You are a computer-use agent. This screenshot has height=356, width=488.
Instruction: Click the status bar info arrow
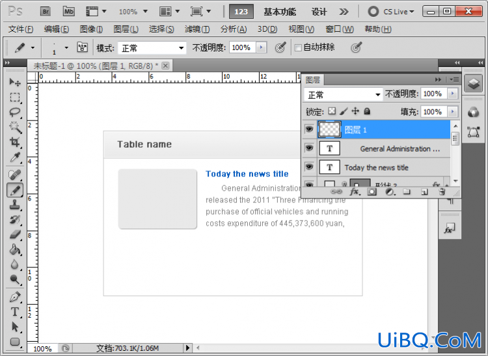coord(187,348)
